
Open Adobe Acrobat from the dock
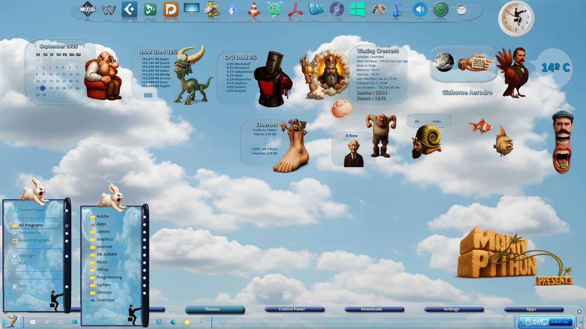[295, 10]
